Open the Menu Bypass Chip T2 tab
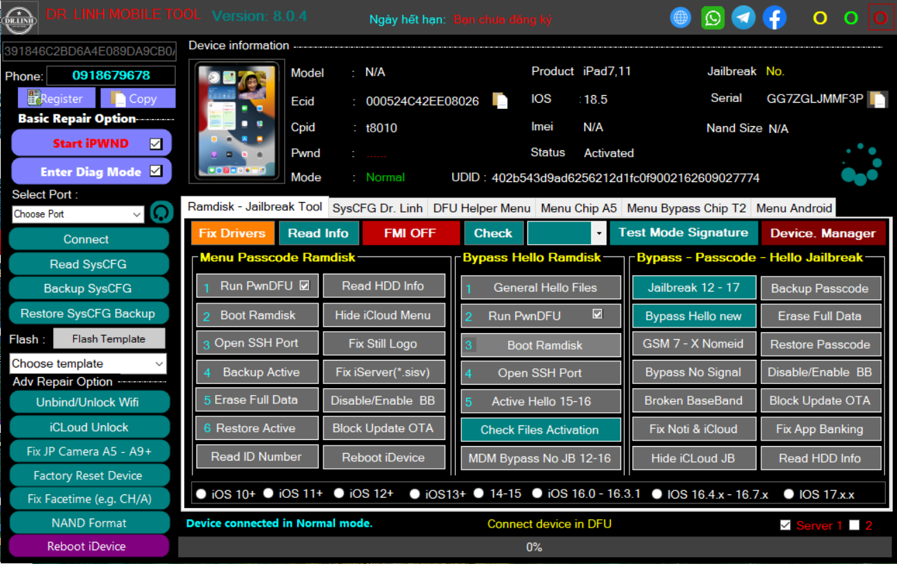 coord(686,208)
